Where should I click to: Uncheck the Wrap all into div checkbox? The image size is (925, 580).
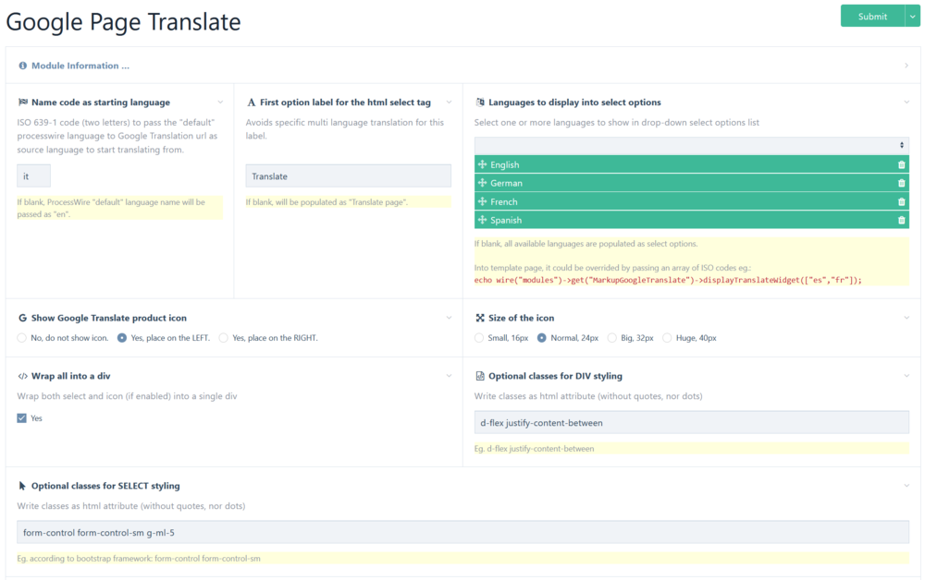coord(22,418)
